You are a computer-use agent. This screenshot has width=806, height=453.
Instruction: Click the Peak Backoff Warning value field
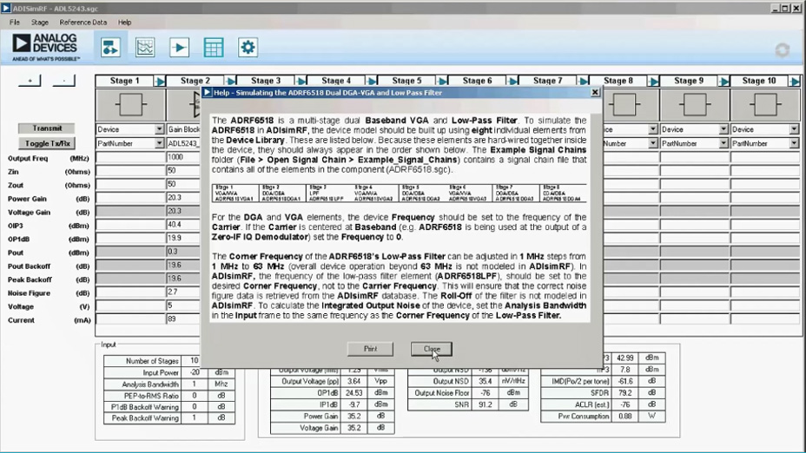click(195, 418)
